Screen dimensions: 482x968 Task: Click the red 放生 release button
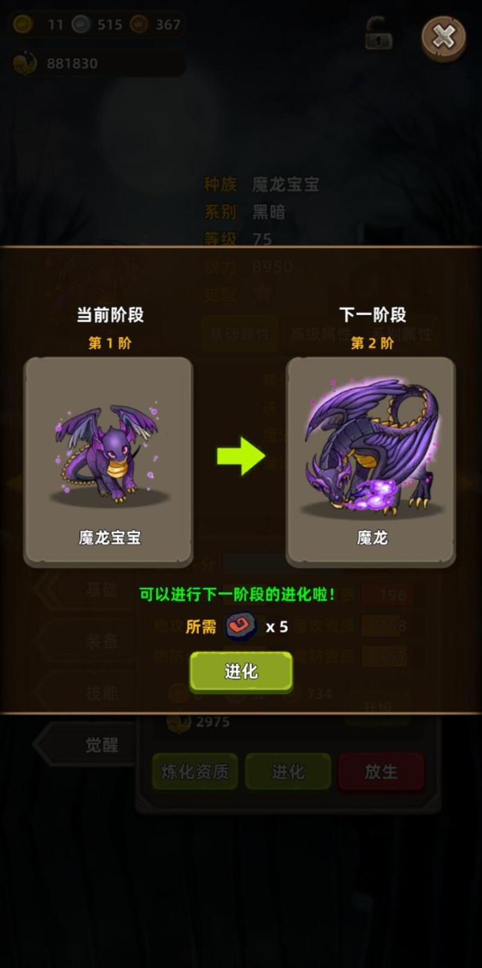point(381,771)
